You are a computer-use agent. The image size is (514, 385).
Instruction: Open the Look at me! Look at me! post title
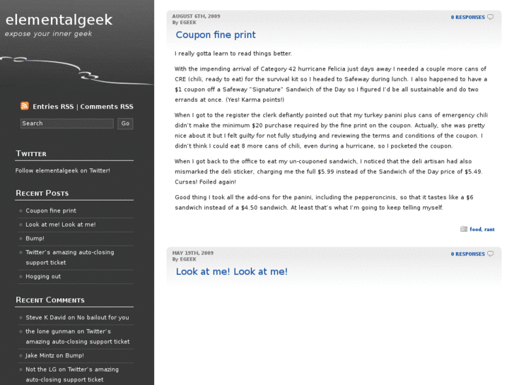click(x=231, y=271)
